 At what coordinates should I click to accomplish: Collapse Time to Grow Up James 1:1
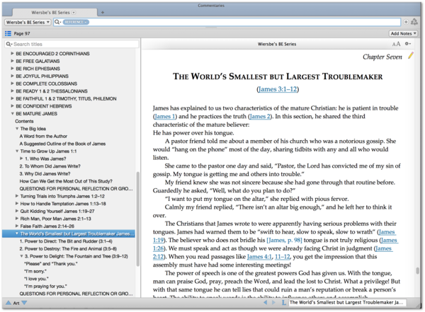tap(17, 151)
